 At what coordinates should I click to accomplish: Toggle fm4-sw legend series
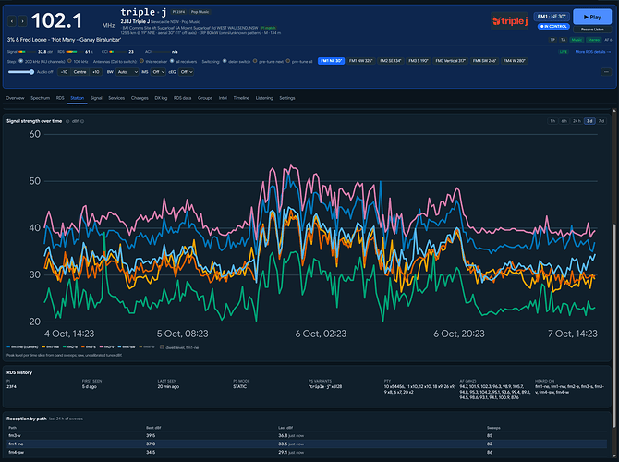point(127,347)
